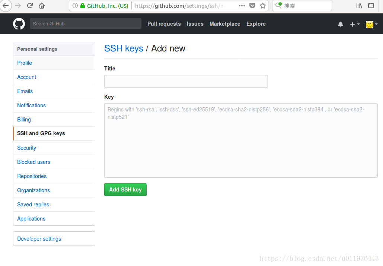The image size is (383, 266).
Task: Reload the page with refresh icon
Action: (x=30, y=6)
